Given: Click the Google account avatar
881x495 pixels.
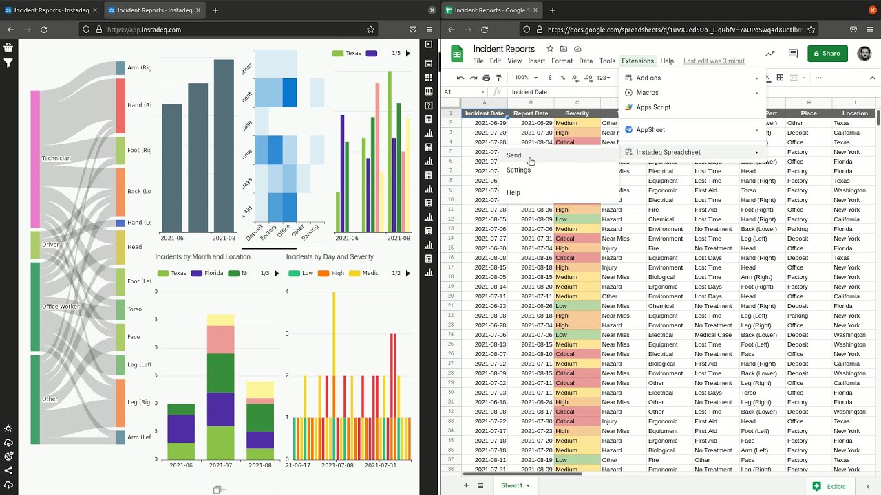Looking at the screenshot, I should [x=864, y=53].
